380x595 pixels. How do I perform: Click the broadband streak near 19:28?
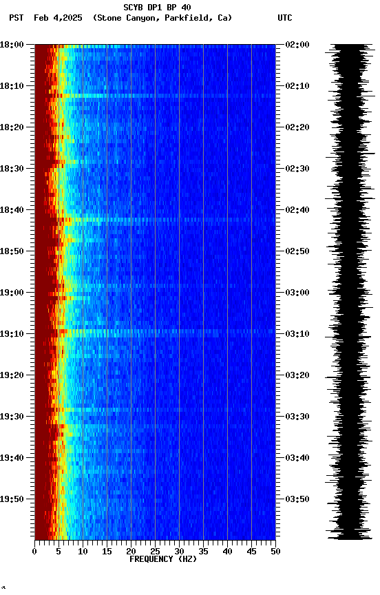pos(155,410)
